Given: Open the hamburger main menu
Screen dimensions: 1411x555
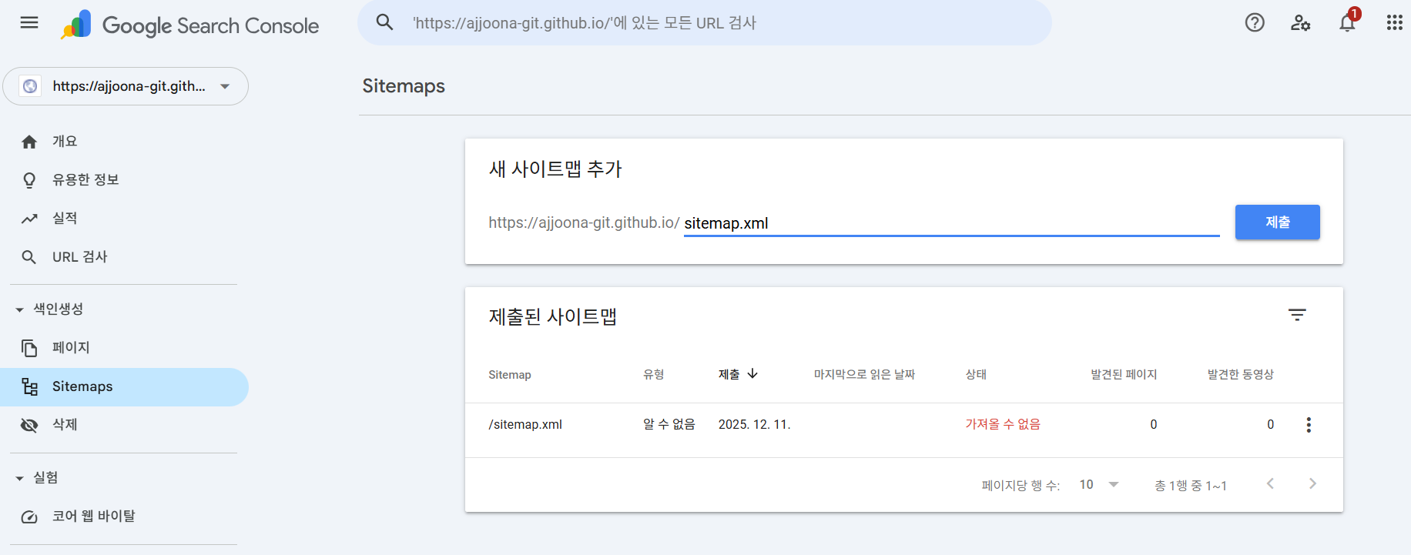Looking at the screenshot, I should 29,23.
